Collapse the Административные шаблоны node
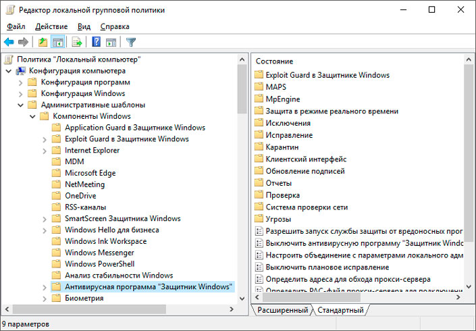The height and width of the screenshot is (331, 476). pos(21,105)
